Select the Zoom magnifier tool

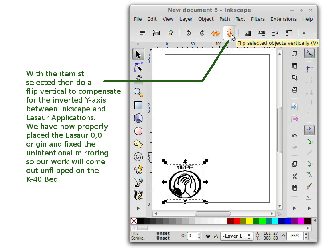coord(138,93)
